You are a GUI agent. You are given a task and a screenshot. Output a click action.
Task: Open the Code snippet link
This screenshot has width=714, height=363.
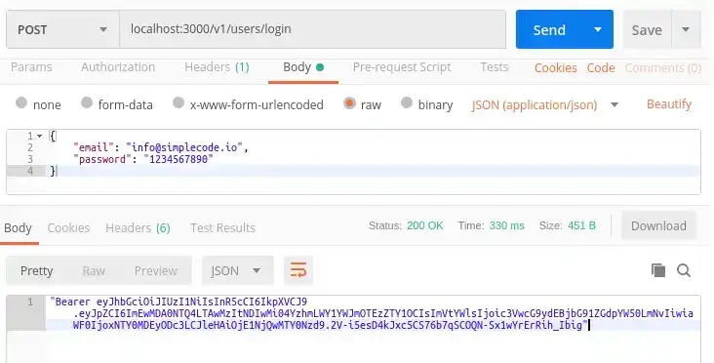601,68
